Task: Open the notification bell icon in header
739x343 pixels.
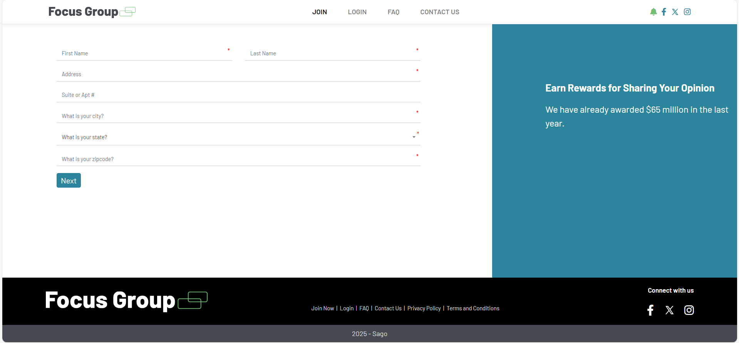Action: [x=653, y=12]
